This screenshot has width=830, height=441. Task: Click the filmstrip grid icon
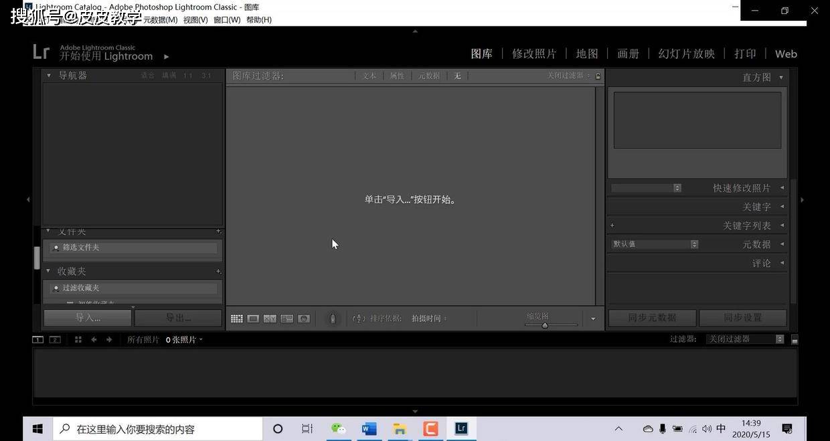78,339
